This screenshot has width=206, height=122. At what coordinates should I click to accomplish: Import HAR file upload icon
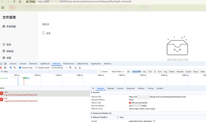click(x=76, y=68)
